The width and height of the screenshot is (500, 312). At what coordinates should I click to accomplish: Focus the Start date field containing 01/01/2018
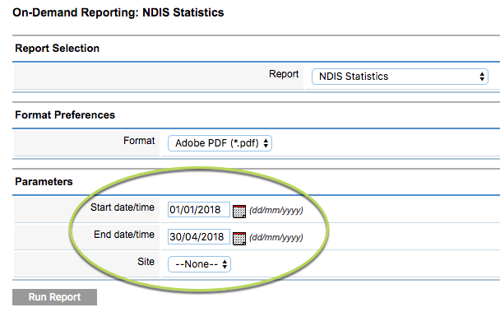199,209
